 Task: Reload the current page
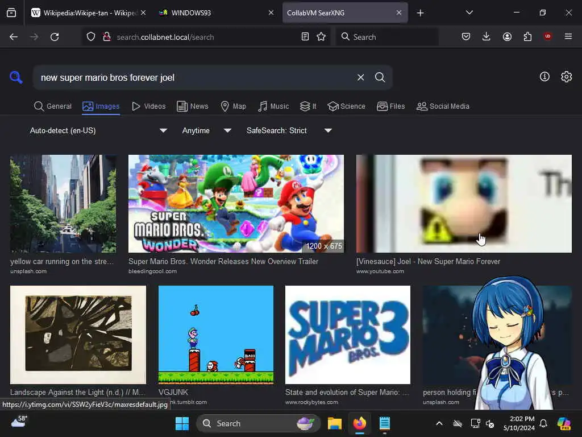click(x=55, y=37)
